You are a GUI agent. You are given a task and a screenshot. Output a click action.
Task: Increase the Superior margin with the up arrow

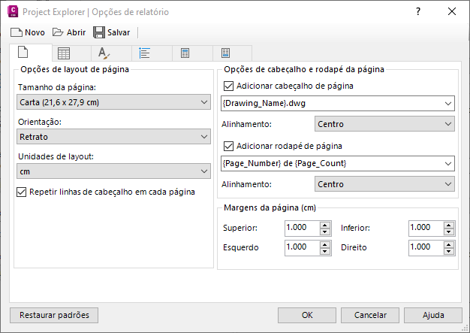coord(324,225)
